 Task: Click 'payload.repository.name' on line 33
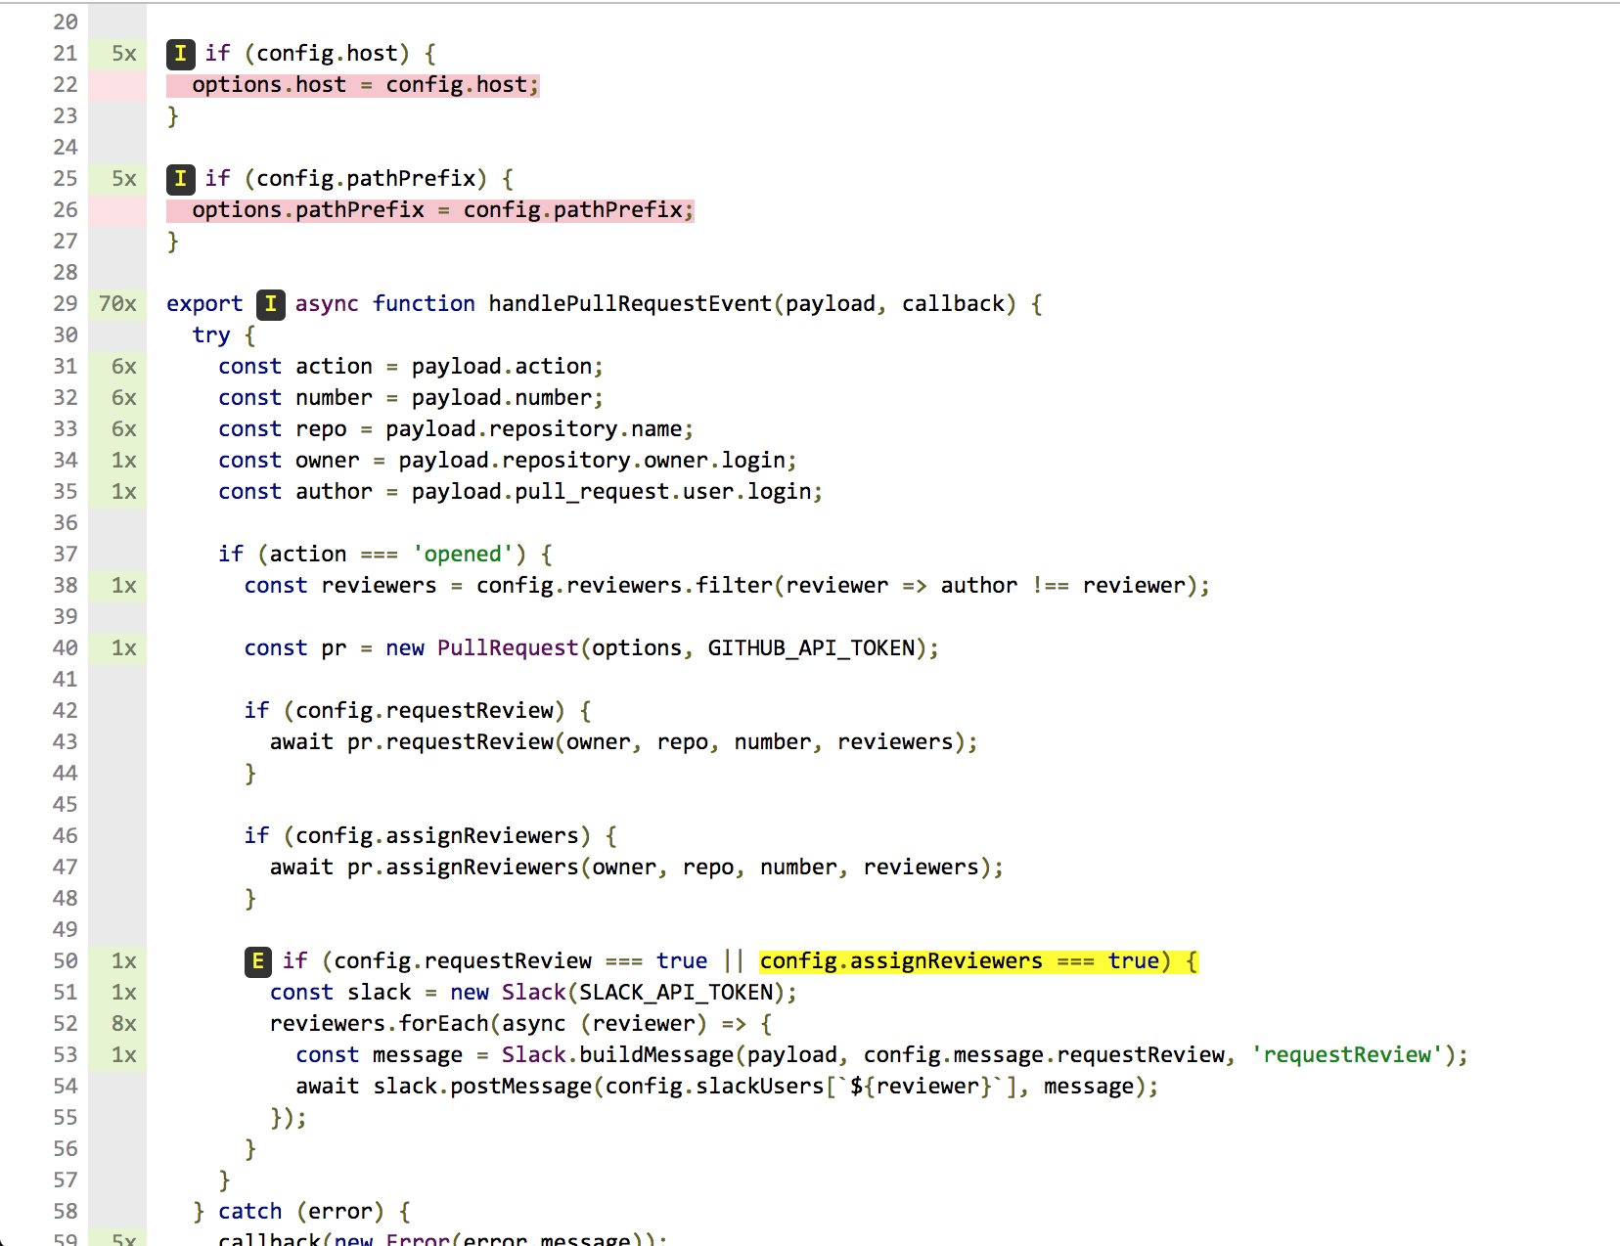click(534, 429)
